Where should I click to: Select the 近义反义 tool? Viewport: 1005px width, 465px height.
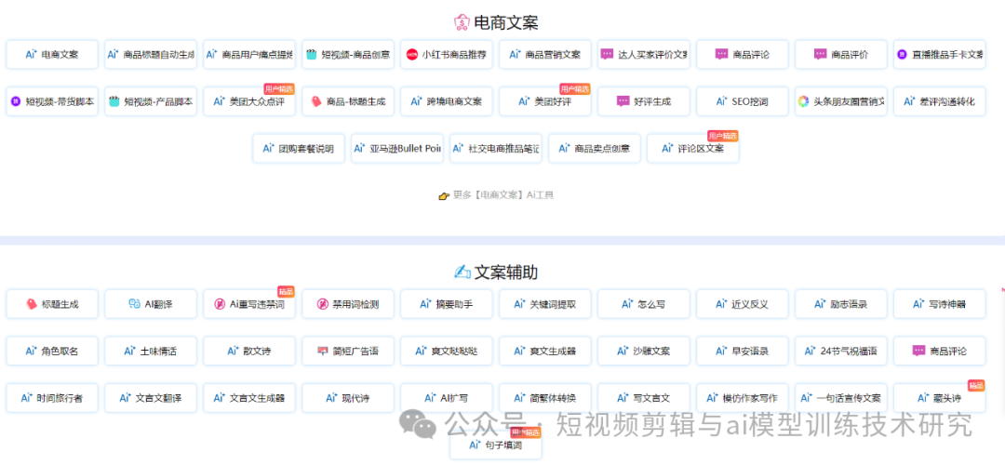743,304
